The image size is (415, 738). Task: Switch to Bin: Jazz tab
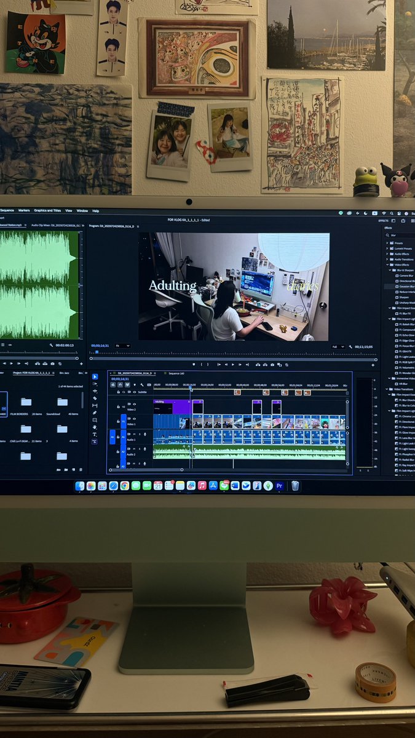63,373
